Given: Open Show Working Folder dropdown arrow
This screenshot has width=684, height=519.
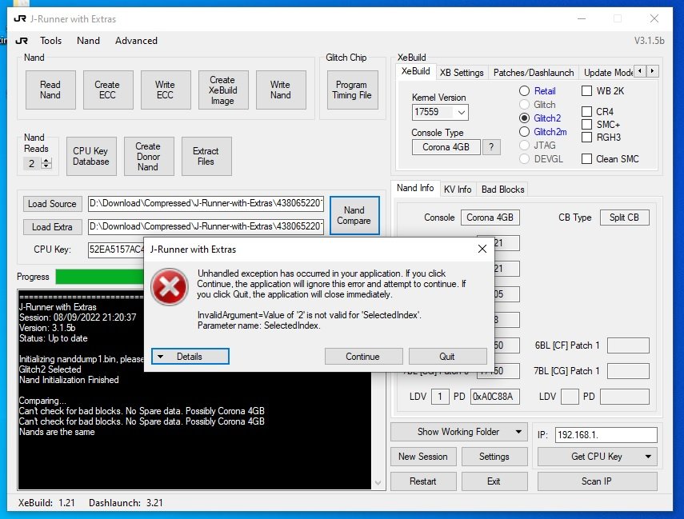Looking at the screenshot, I should point(518,432).
